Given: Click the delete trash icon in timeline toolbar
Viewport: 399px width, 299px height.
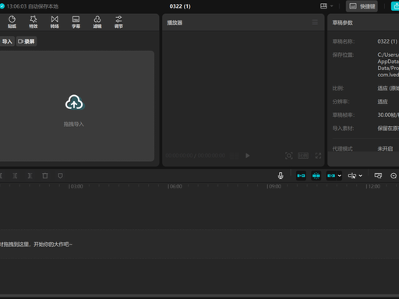Looking at the screenshot, I should (x=45, y=176).
